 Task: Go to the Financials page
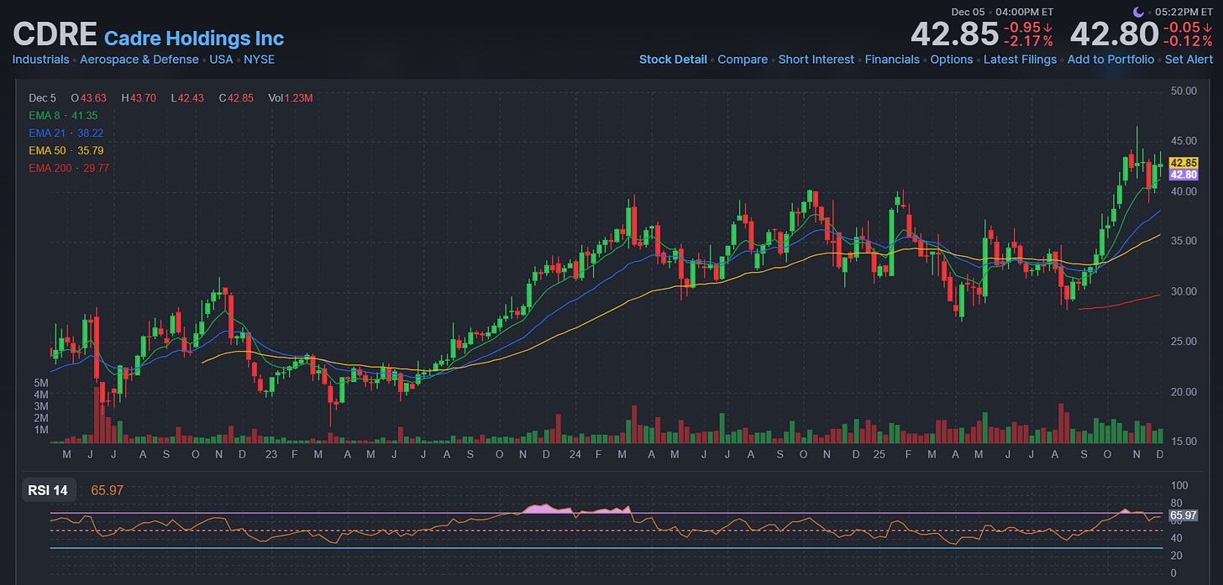[892, 60]
